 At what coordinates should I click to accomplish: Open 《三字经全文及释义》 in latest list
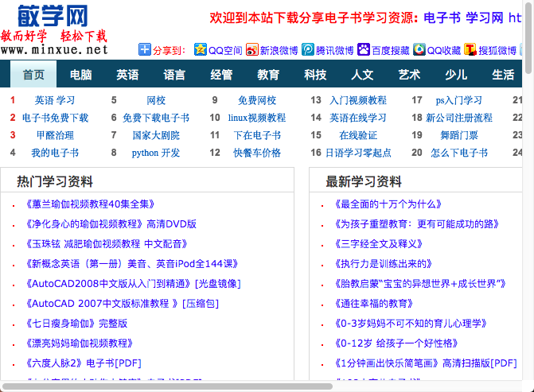pos(380,243)
